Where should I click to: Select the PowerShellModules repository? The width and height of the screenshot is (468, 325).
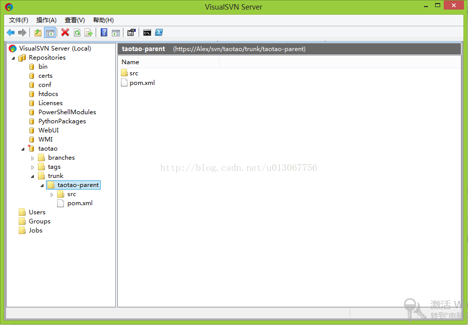click(x=67, y=112)
